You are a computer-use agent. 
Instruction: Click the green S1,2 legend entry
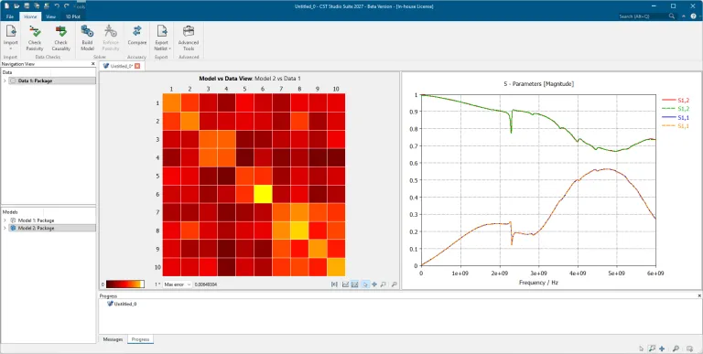point(676,109)
